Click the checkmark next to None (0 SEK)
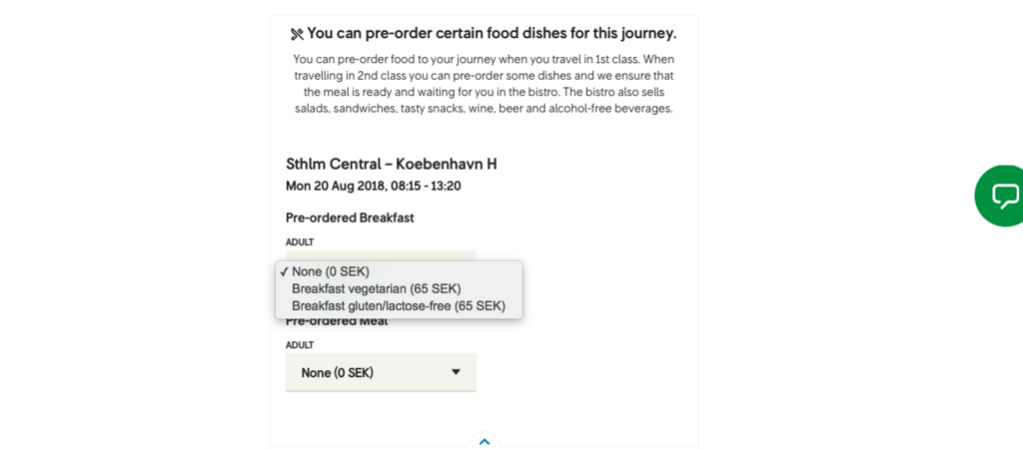 (284, 272)
